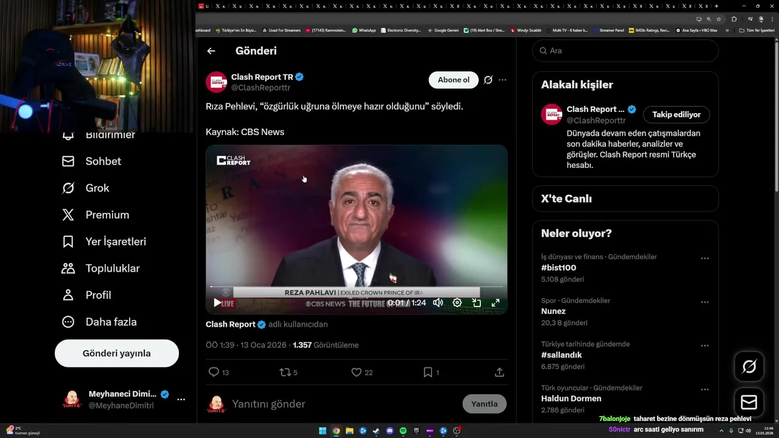This screenshot has height=438, width=779.
Task: Mute the video with speaker icon
Action: [438, 302]
